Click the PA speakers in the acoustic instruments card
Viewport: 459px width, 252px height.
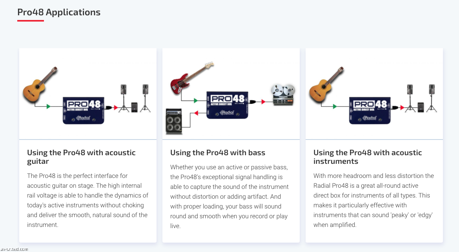pos(421,98)
